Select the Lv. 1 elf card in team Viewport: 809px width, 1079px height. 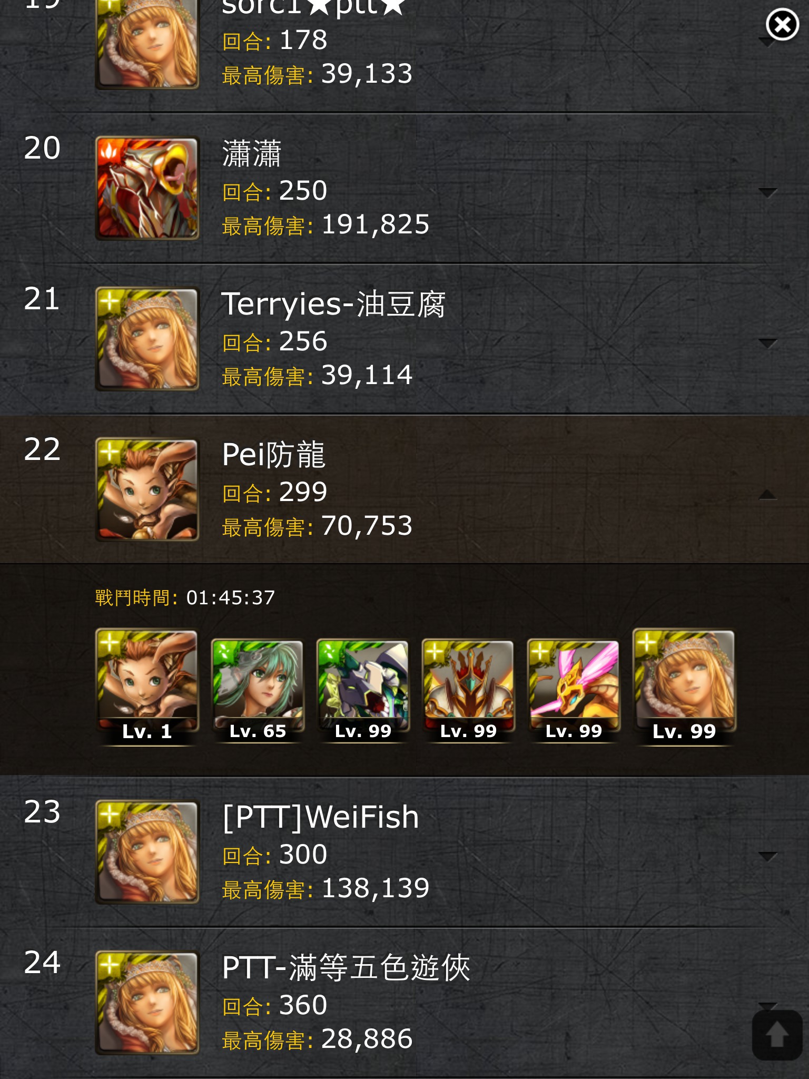pyautogui.click(x=147, y=687)
